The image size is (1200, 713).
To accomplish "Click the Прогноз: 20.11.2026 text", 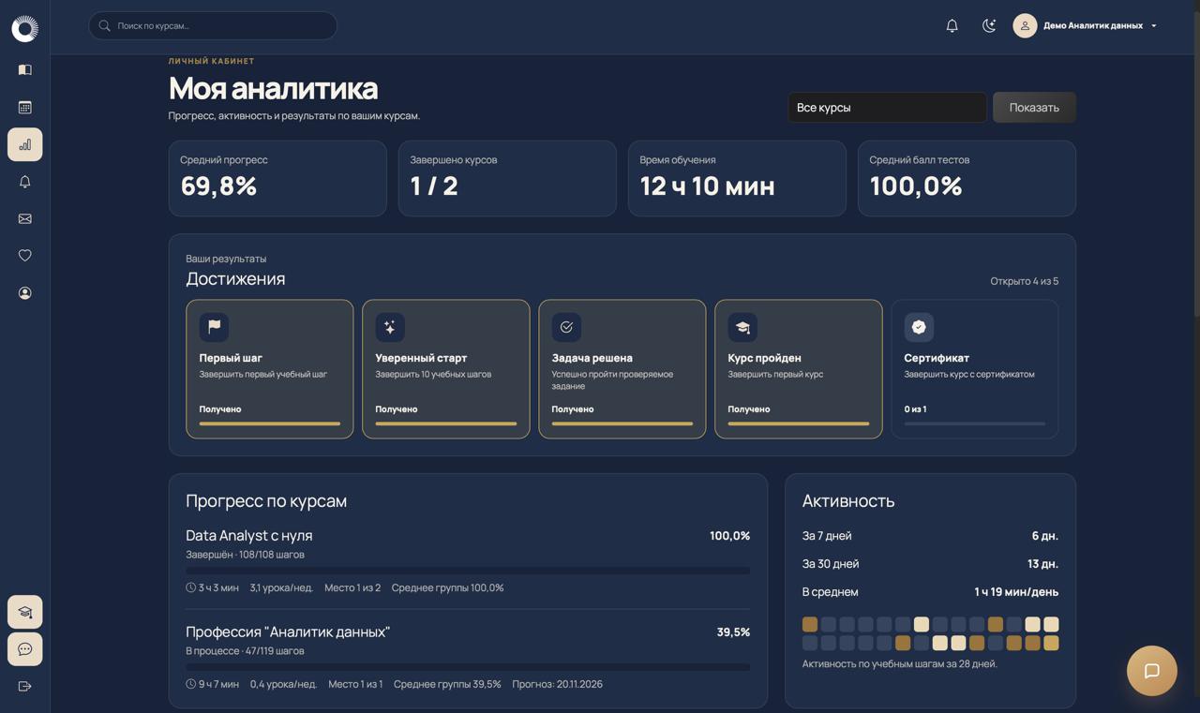I will pos(558,684).
